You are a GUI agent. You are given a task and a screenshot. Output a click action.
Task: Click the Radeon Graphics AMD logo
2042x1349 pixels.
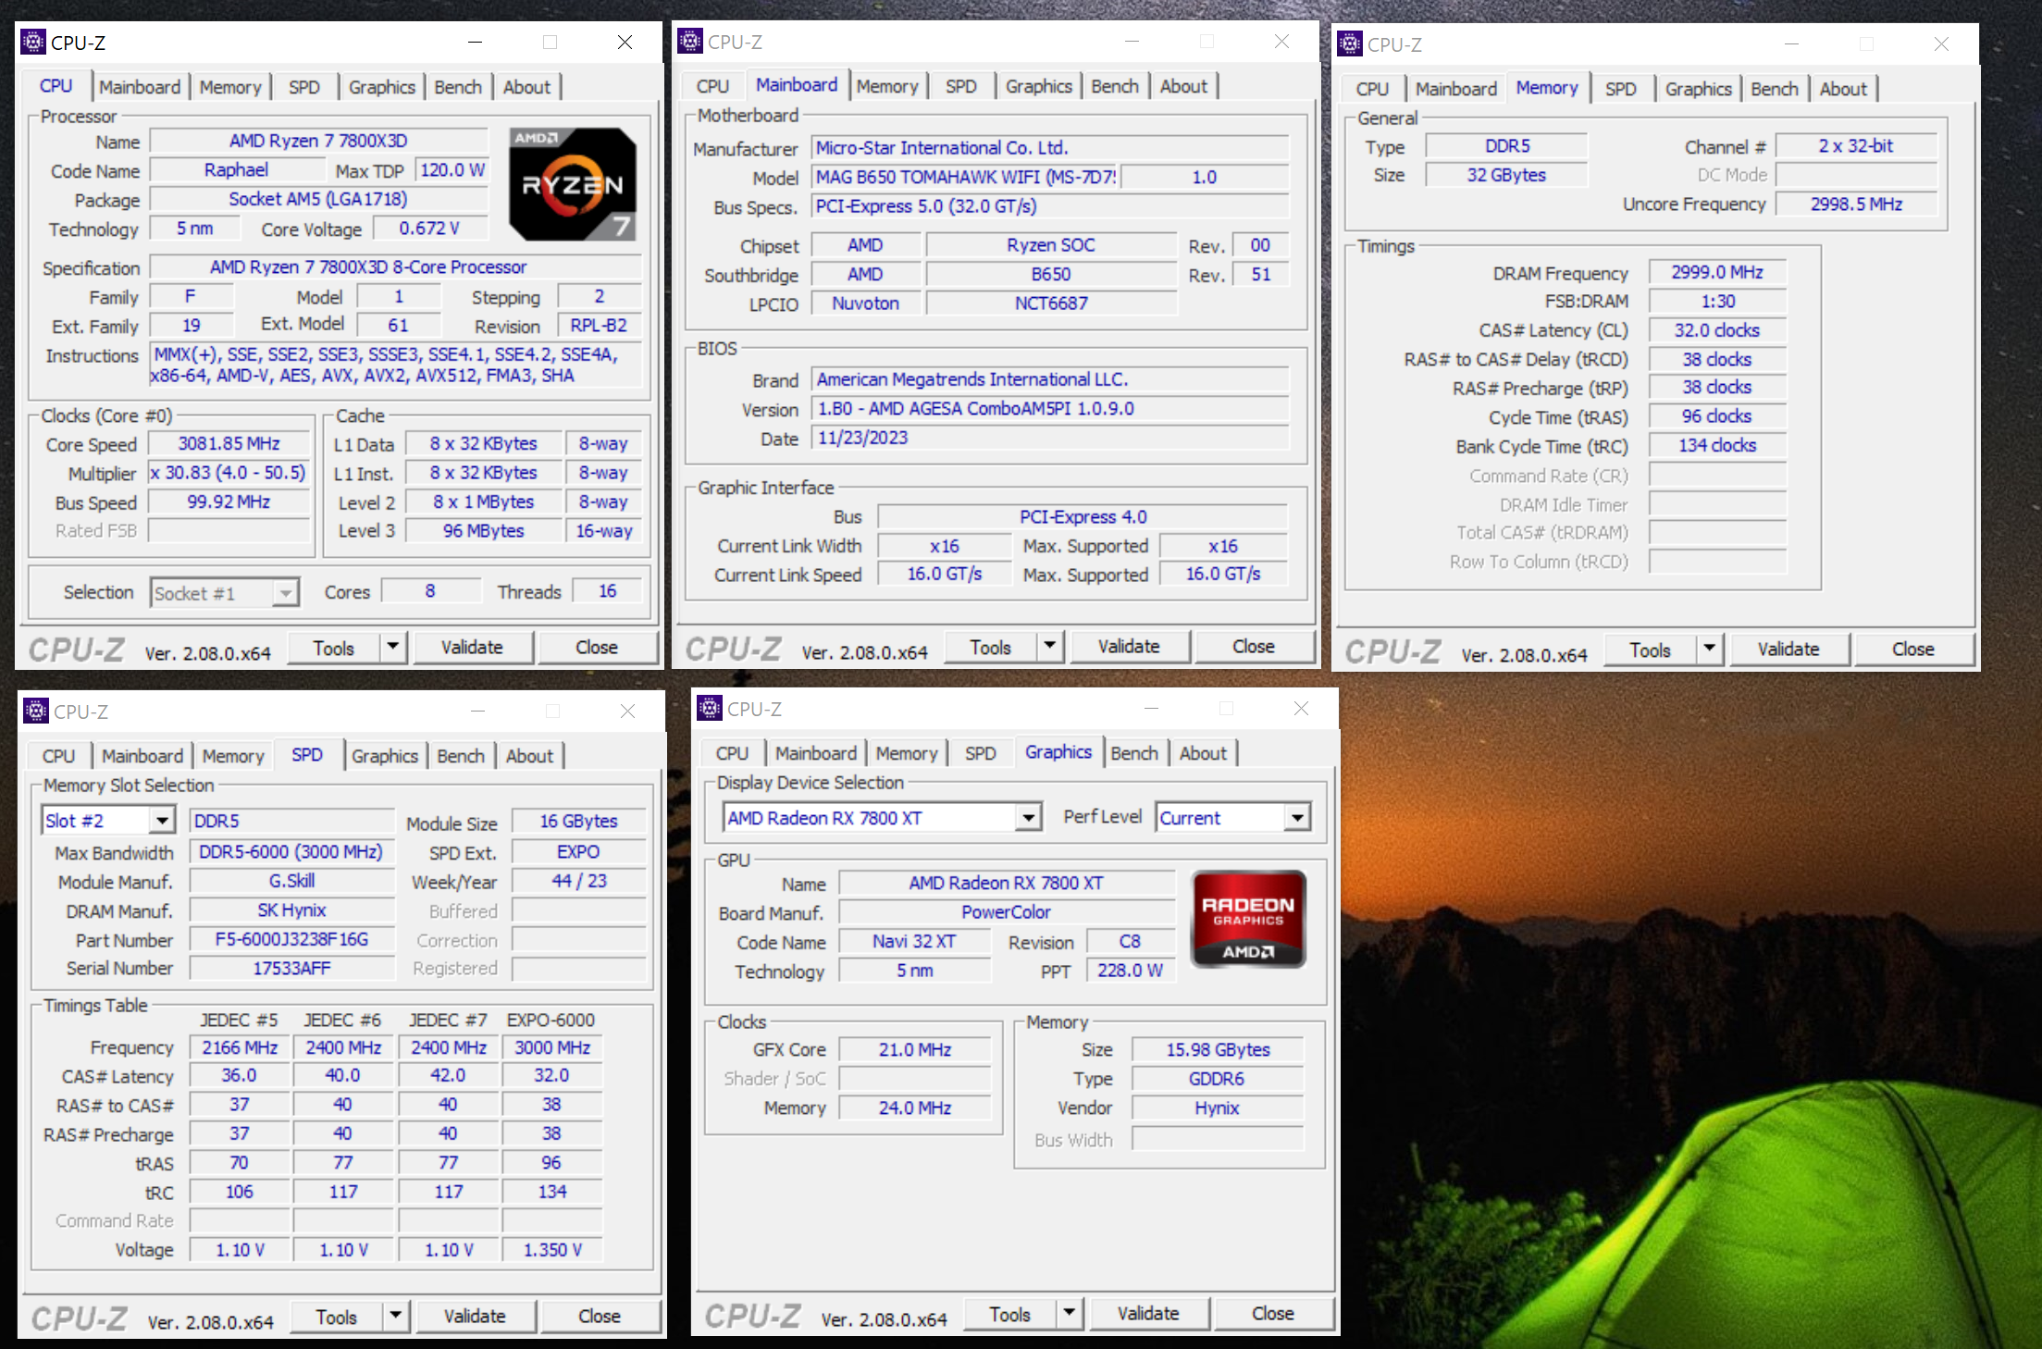tap(1248, 919)
